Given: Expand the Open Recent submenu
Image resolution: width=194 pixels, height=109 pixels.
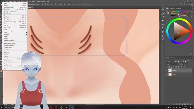Looking at the screenshot, I should (15, 13).
